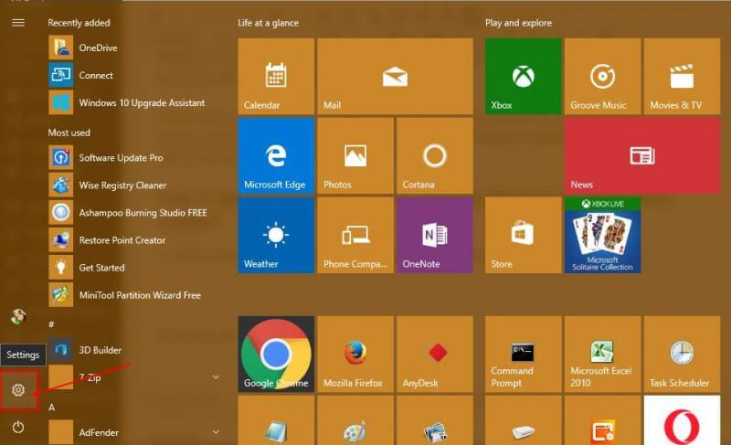Expand the 7-Zip folder chevron

tap(216, 376)
